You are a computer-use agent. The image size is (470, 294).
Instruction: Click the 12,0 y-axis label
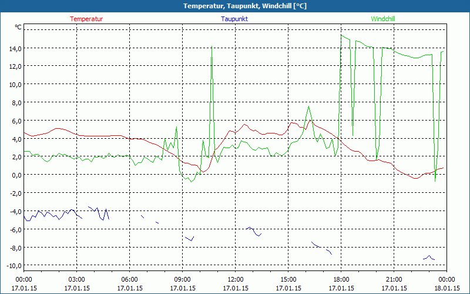coord(15,66)
